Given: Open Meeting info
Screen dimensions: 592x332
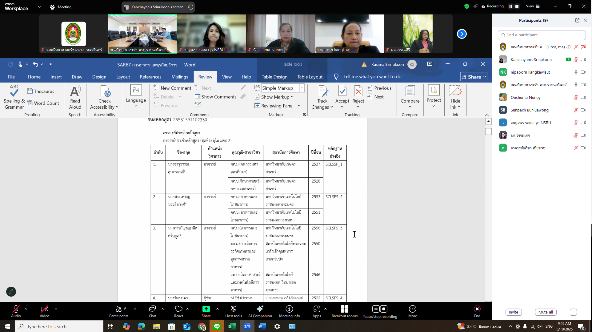Looking at the screenshot, I should [289, 311].
